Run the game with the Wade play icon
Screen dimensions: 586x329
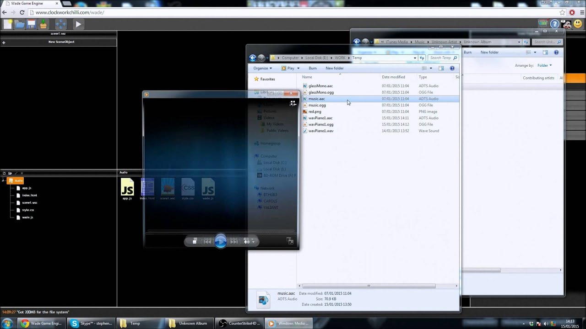coord(78,24)
